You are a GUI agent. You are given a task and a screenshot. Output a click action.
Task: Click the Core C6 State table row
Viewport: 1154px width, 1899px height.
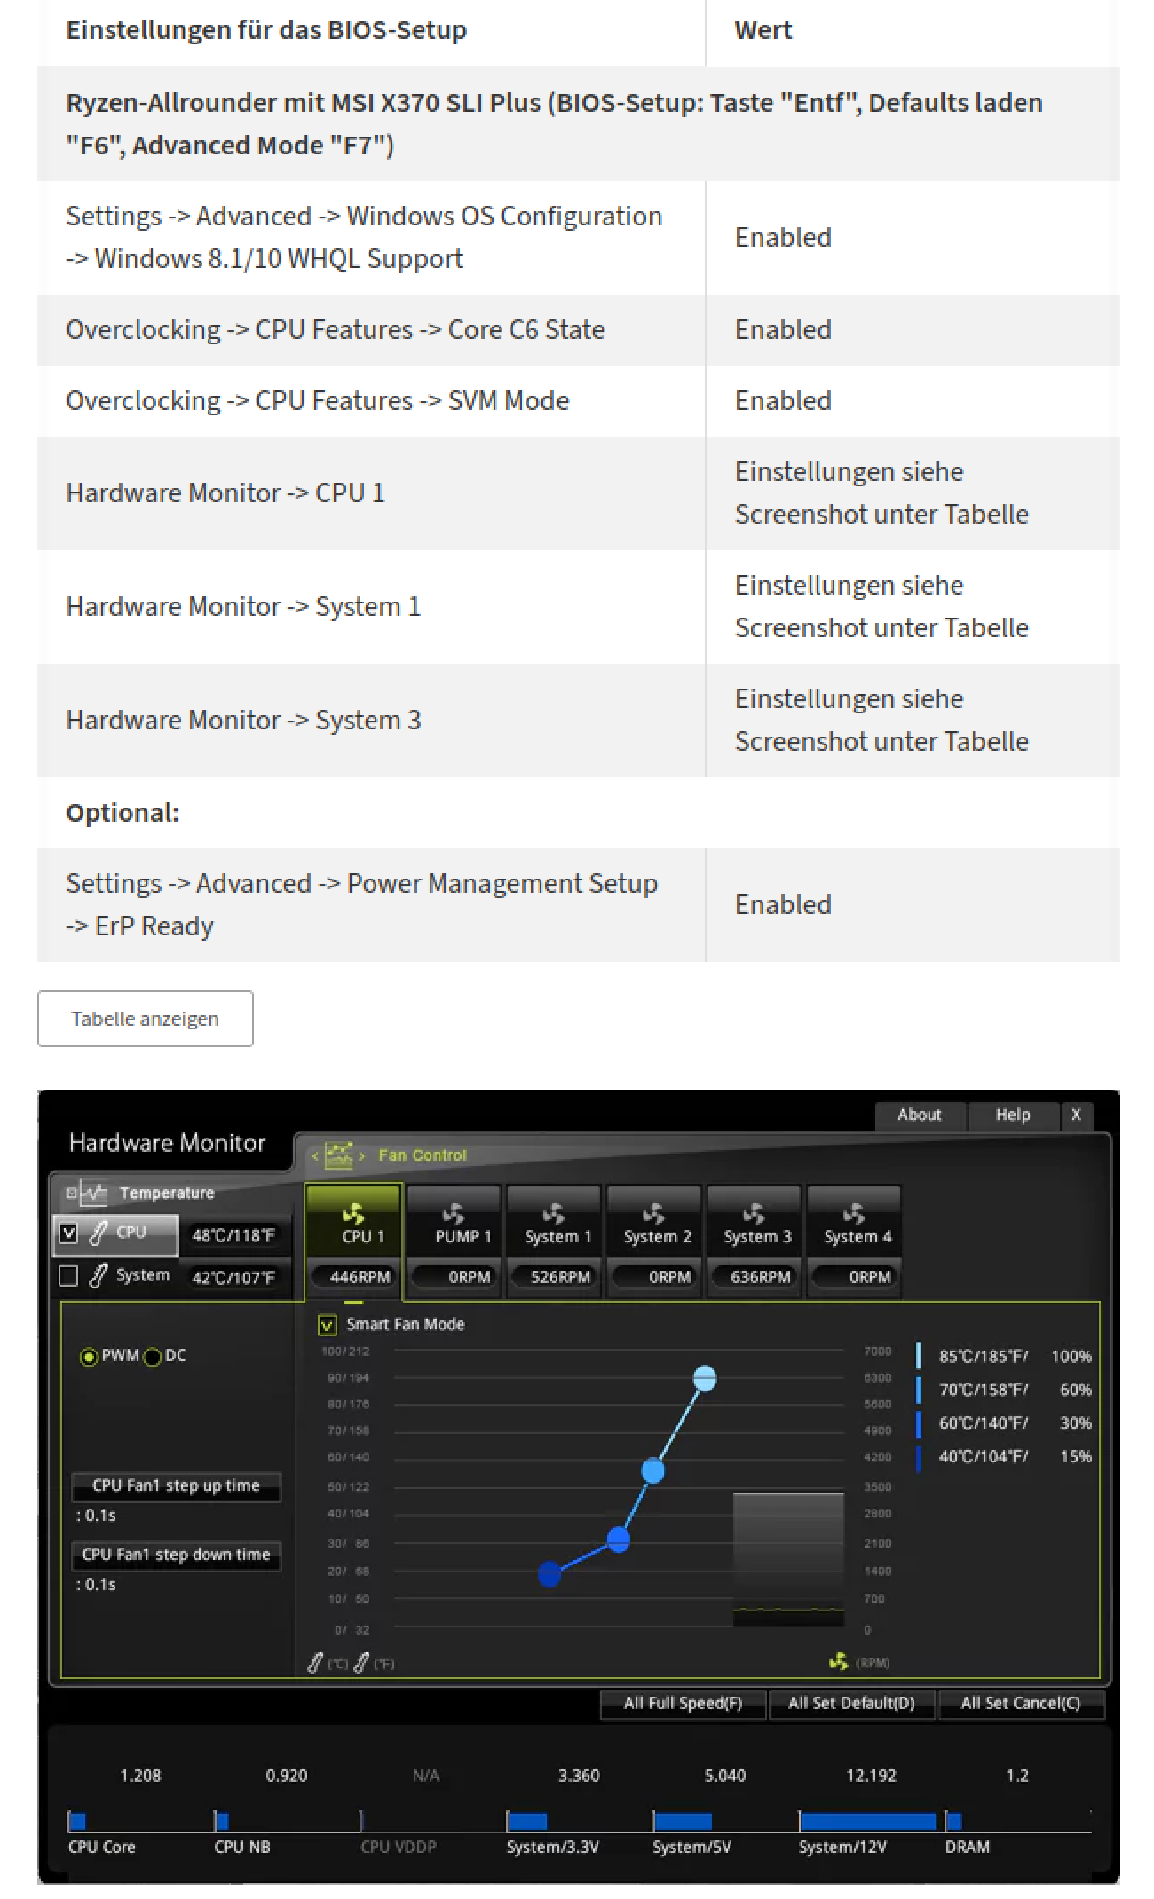(x=579, y=330)
